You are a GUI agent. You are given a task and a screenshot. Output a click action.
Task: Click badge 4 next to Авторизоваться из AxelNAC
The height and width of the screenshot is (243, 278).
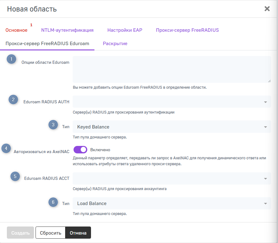[6, 149]
